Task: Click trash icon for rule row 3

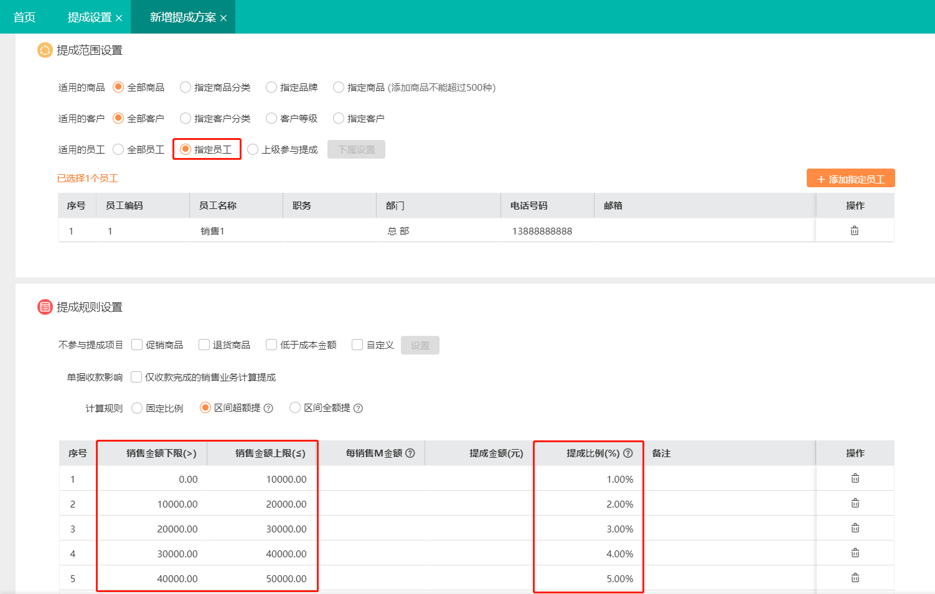Action: click(855, 528)
